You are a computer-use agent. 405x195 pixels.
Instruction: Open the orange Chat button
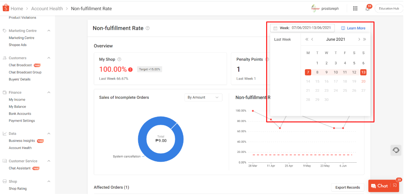[383, 186]
